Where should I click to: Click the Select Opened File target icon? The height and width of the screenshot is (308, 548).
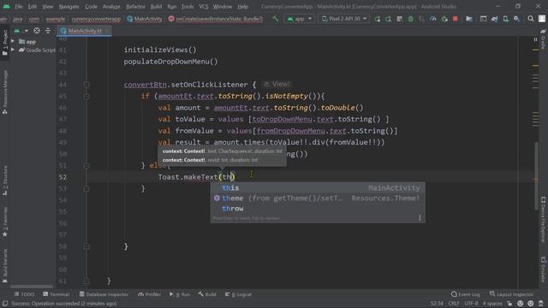coord(37,31)
